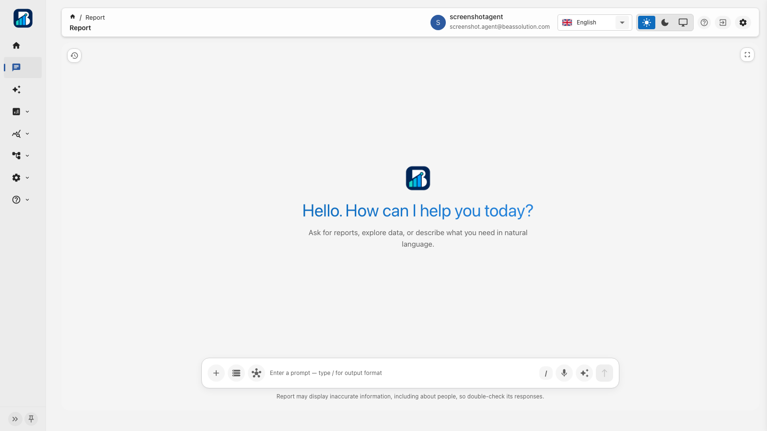Click the center app logo
The width and height of the screenshot is (767, 431).
click(418, 178)
